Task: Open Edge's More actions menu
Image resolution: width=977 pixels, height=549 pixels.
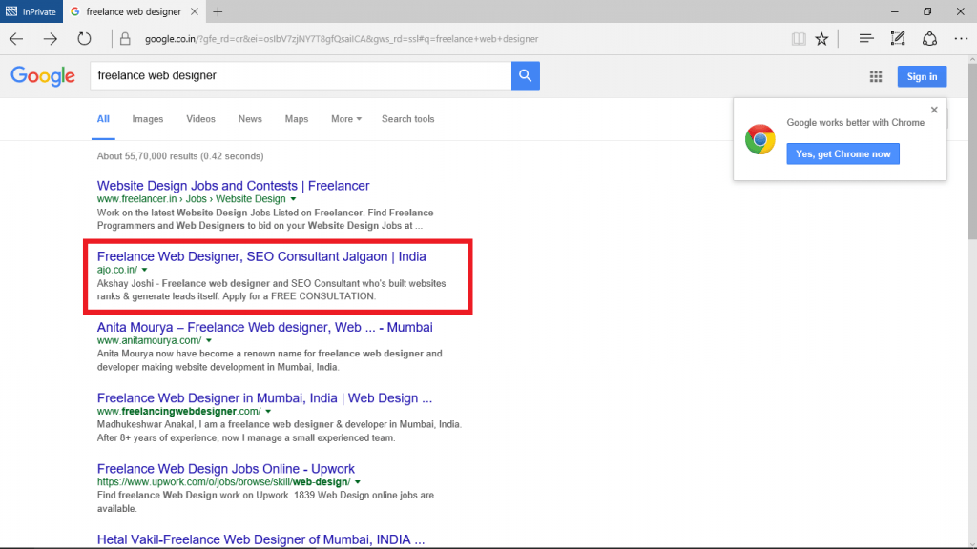Action: [961, 38]
